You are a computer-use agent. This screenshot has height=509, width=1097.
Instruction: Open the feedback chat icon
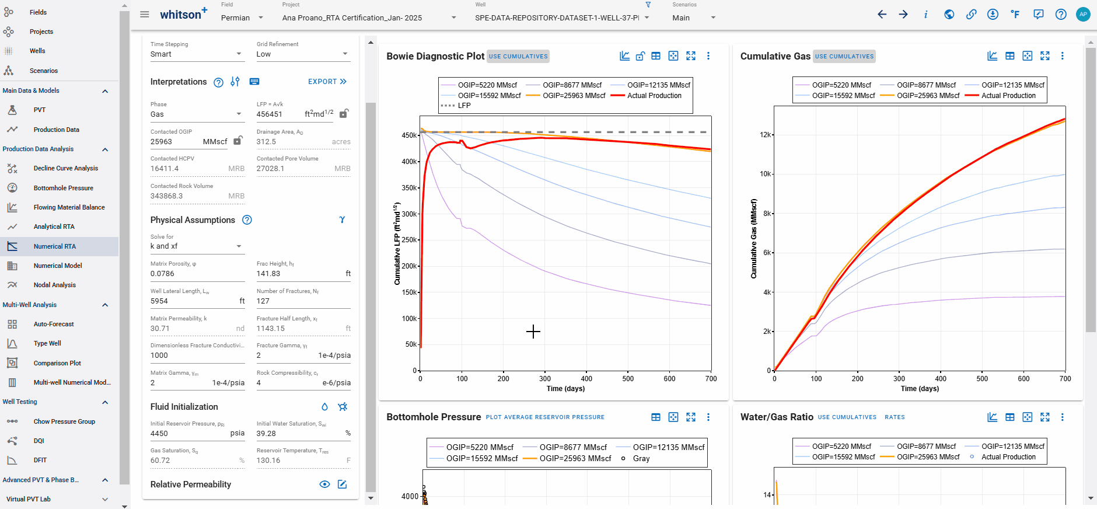pos(1039,15)
